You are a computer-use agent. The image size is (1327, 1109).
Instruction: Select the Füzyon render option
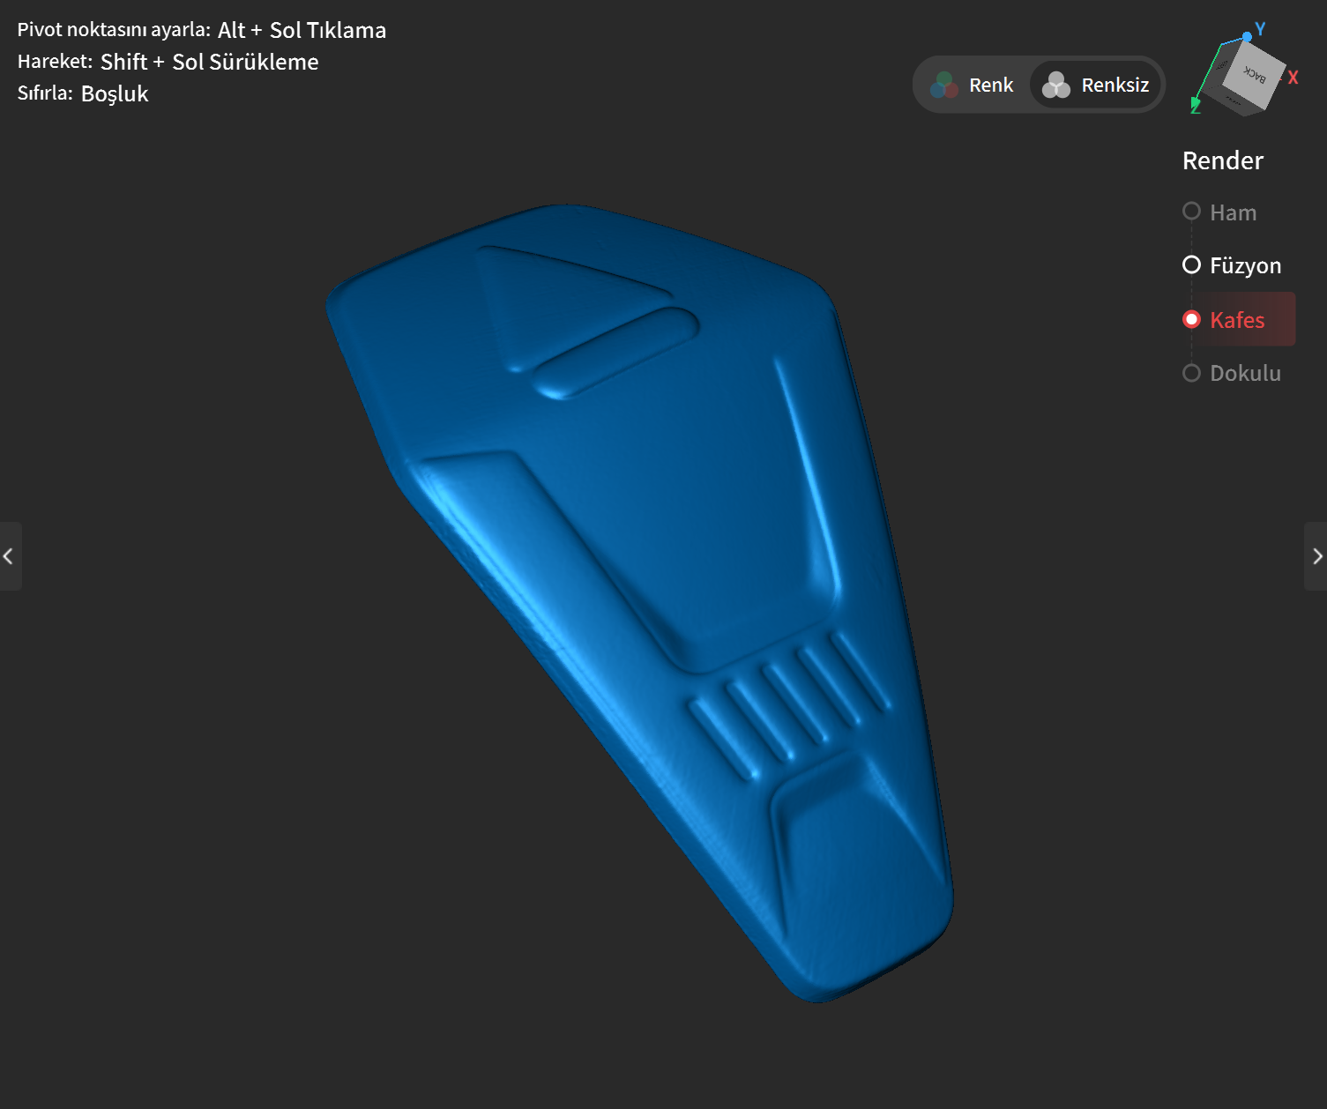[x=1232, y=265]
